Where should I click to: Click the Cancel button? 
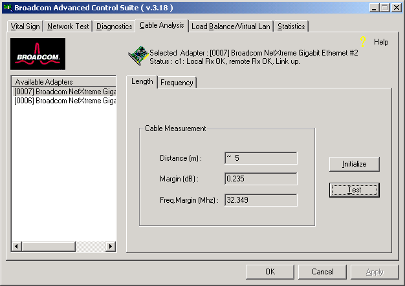click(x=322, y=272)
